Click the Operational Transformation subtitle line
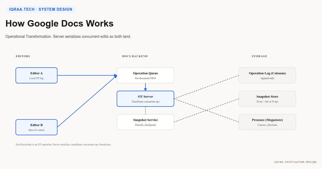322x169 pixels. pyautogui.click(x=68, y=36)
